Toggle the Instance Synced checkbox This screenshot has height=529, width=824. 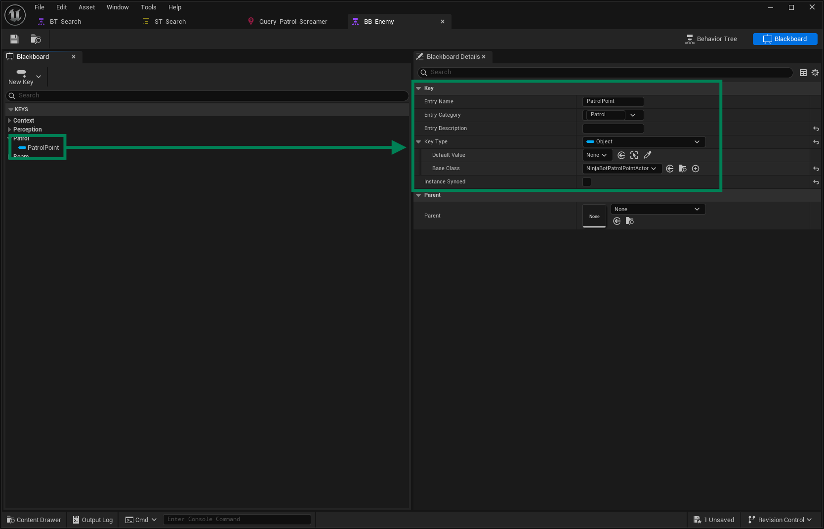click(x=587, y=182)
